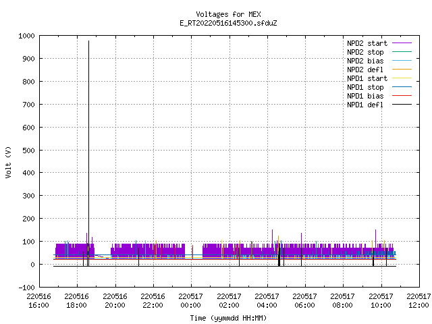This screenshot has width=432, height=324.
Task: Click the red line sample for NPD1 bias
Action: pyautogui.click(x=402, y=96)
